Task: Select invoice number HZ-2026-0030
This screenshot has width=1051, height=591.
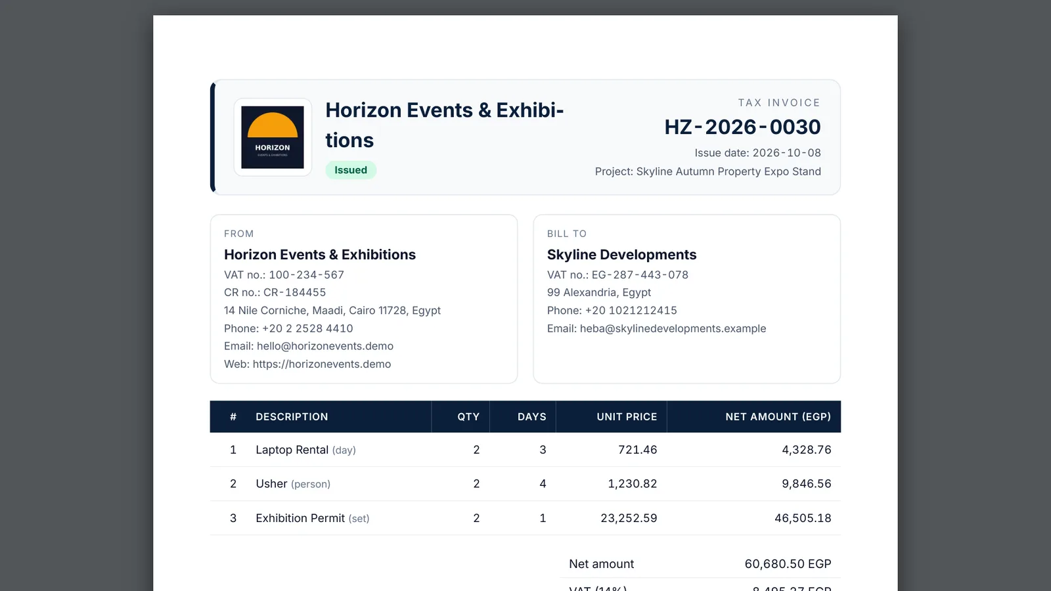Action: tap(742, 127)
